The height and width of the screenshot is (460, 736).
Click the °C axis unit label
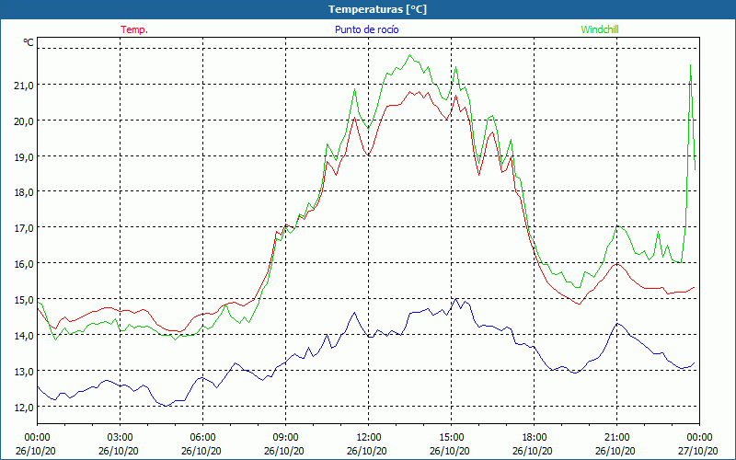[x=29, y=42]
